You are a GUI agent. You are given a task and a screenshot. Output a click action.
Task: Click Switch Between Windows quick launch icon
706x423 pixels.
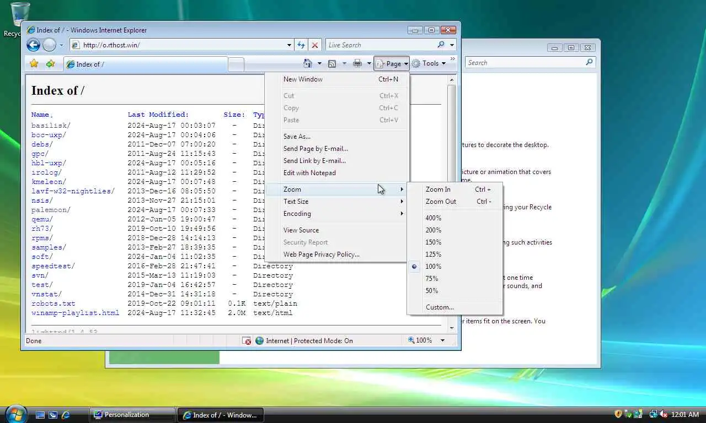[53, 415]
